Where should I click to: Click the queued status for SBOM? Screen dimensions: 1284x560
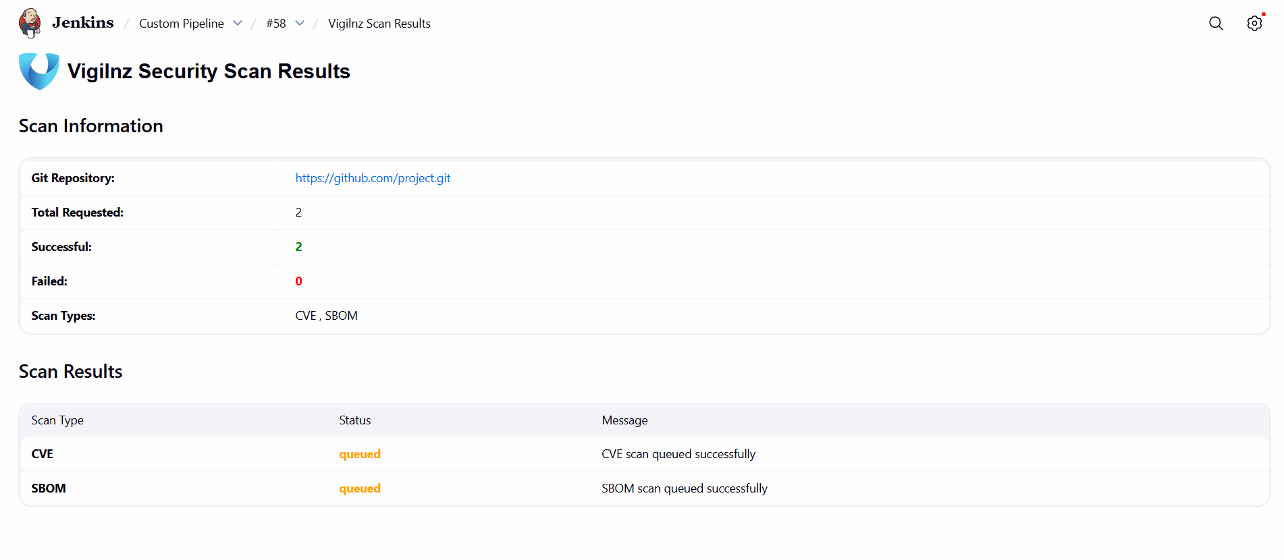[360, 488]
